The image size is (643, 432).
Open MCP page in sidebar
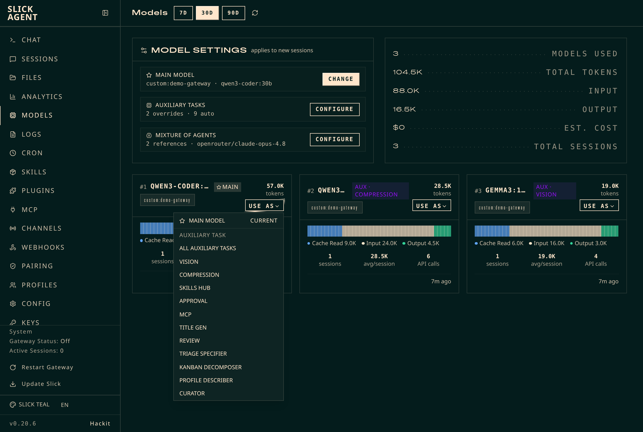[60, 210]
